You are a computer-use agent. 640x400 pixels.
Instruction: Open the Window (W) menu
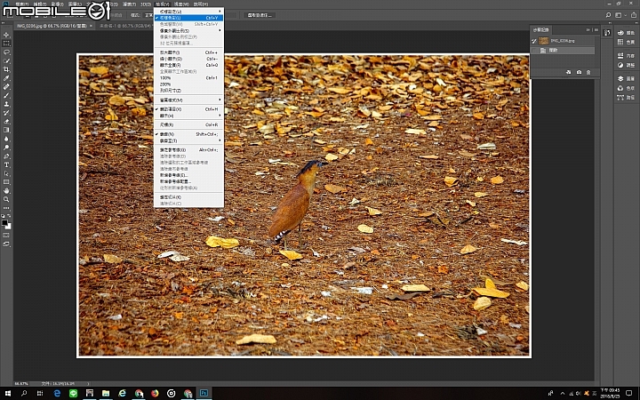pyautogui.click(x=181, y=4)
